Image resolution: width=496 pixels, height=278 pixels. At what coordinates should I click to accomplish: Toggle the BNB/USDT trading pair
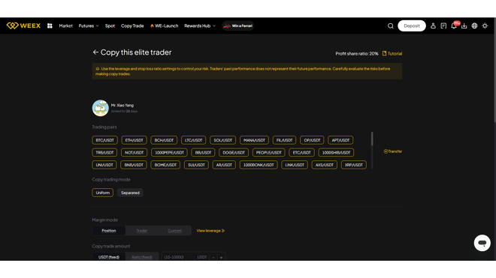coord(134,165)
